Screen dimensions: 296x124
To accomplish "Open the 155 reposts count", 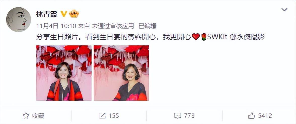I will coord(114,116).
